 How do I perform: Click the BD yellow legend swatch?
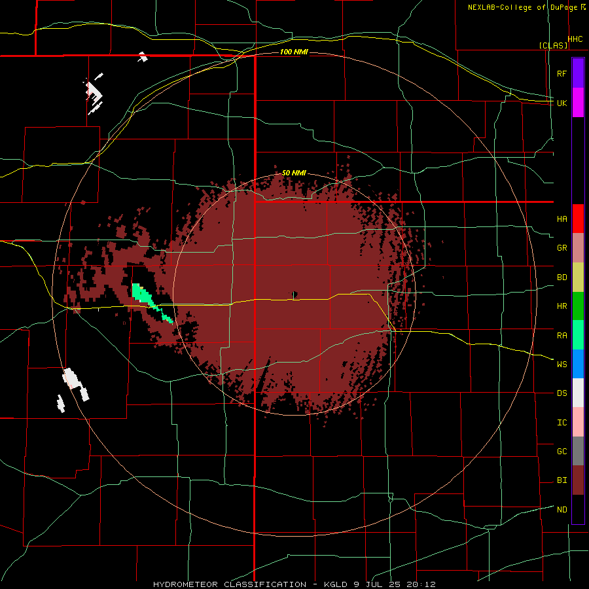(578, 277)
